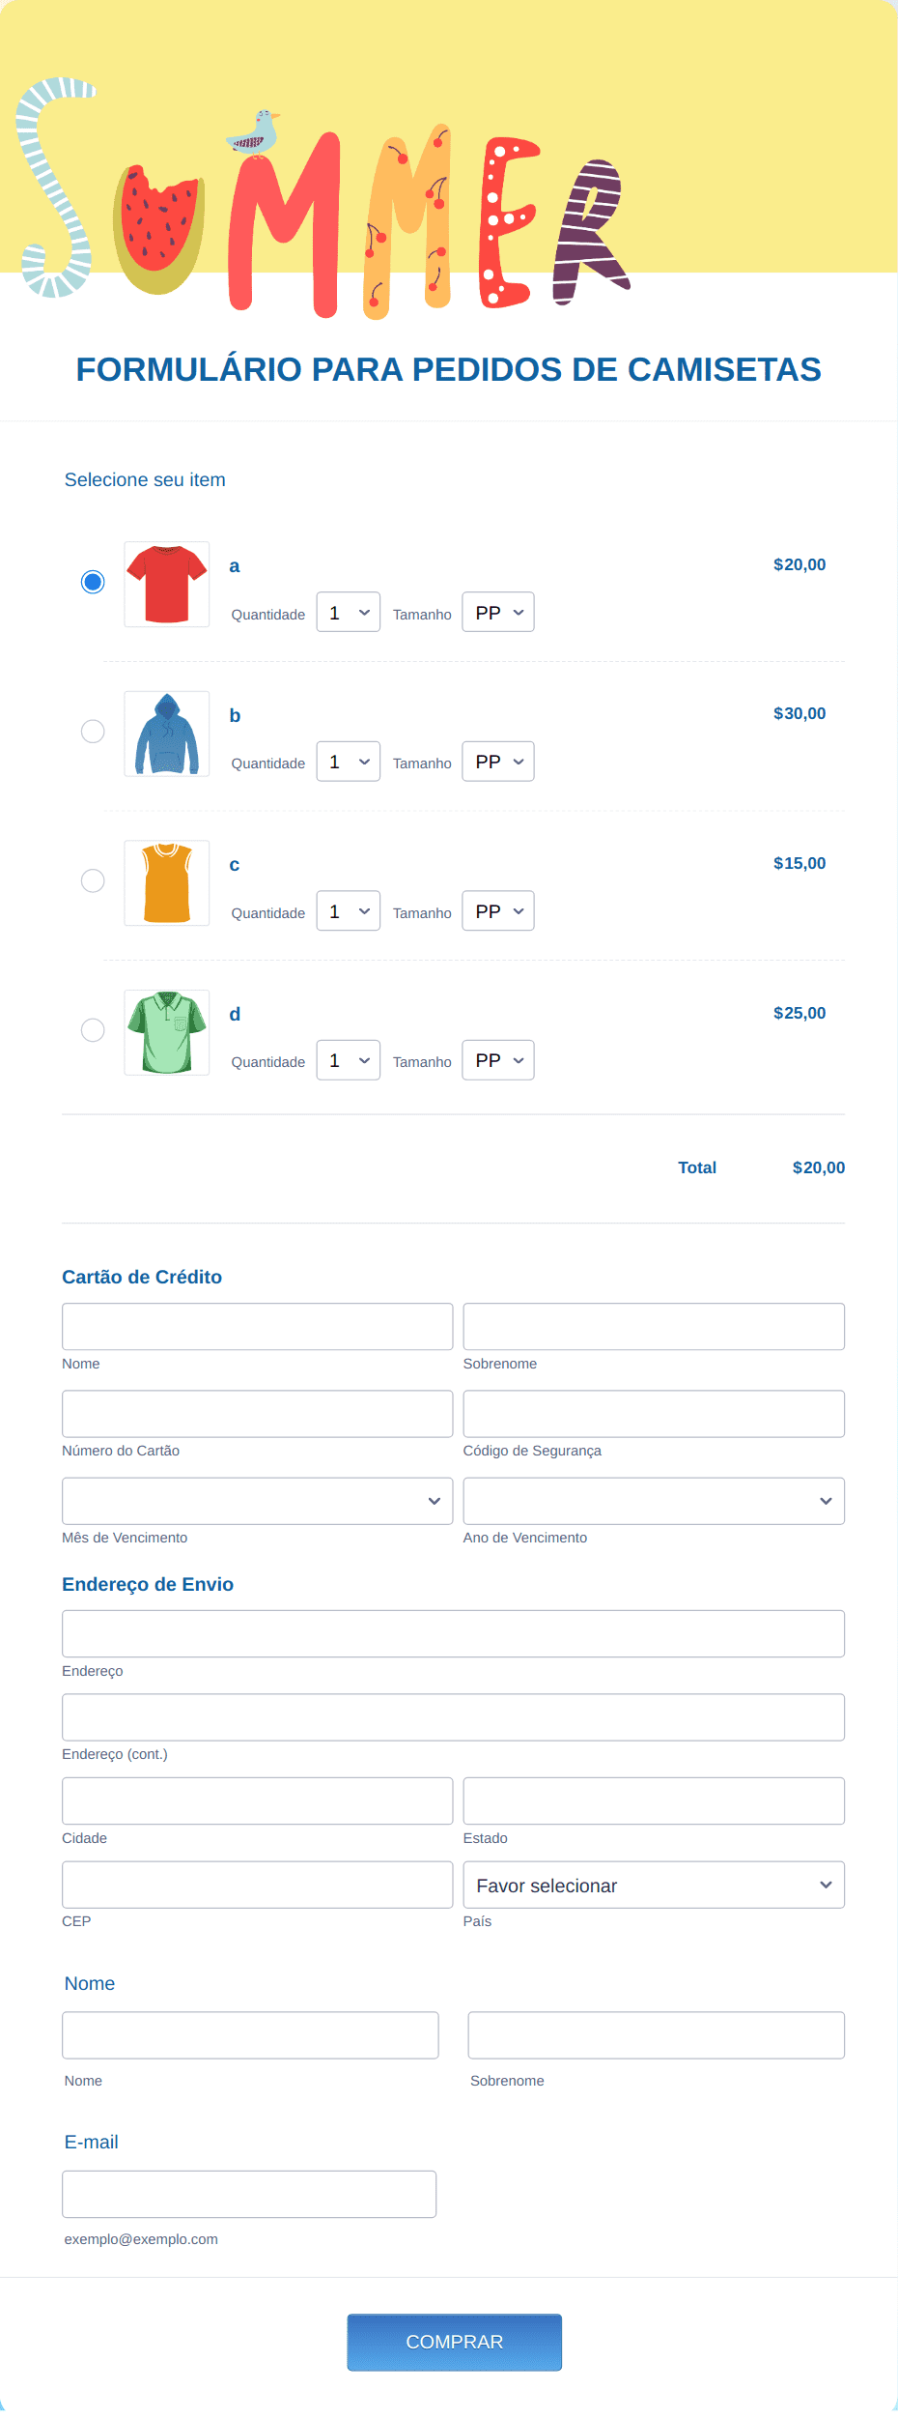The width and height of the screenshot is (898, 2419).
Task: Click the blue hoodie product image
Action: [167, 734]
